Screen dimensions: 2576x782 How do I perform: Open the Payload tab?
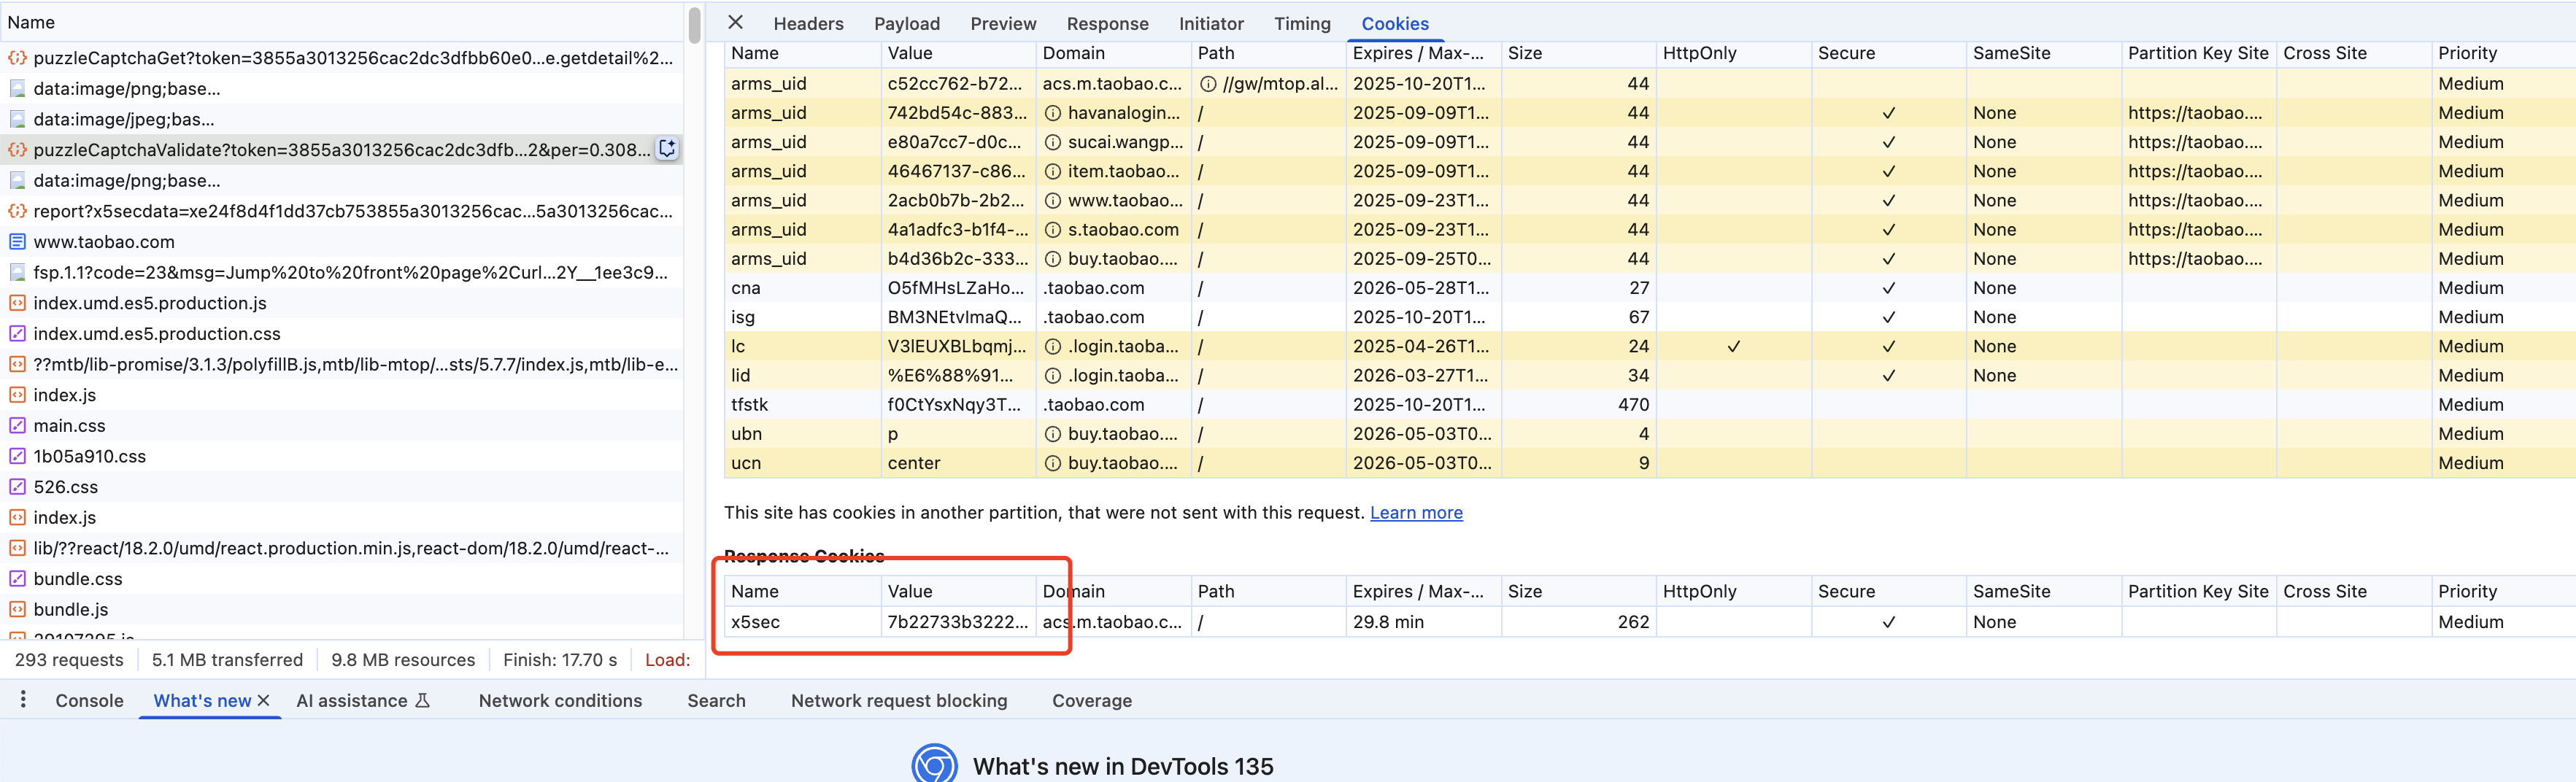pos(907,23)
